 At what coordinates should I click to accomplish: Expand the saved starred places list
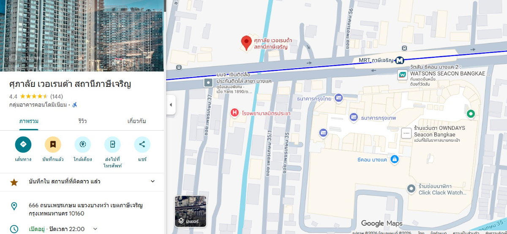[153, 182]
